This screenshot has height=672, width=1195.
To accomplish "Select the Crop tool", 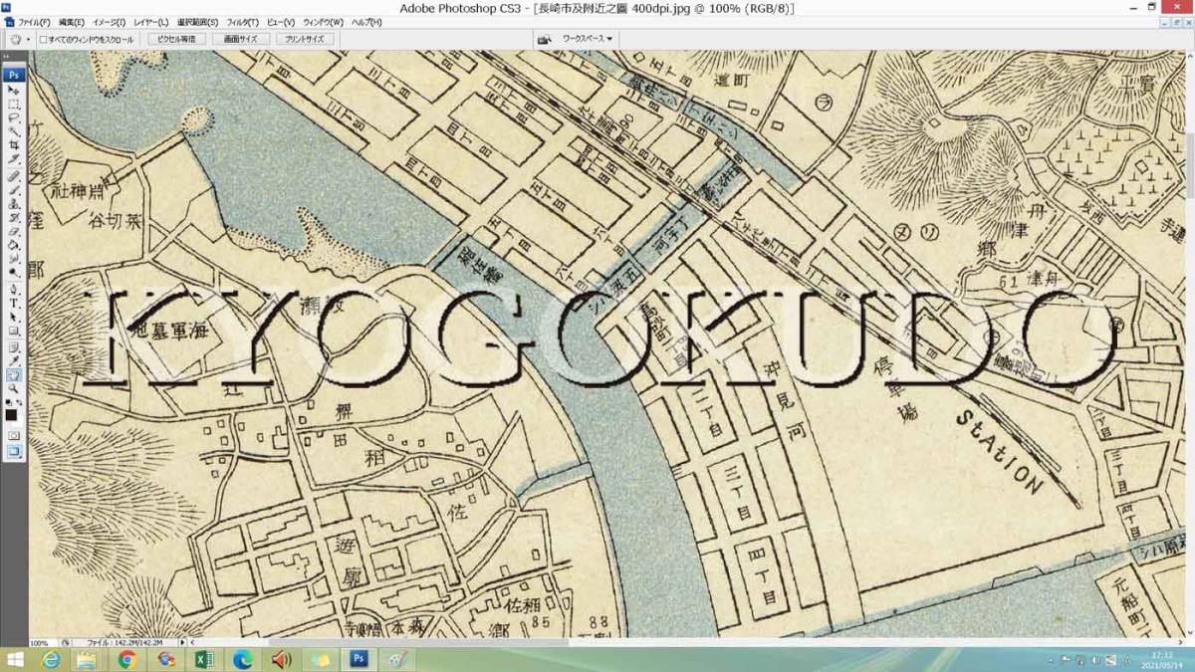I will click(x=15, y=144).
